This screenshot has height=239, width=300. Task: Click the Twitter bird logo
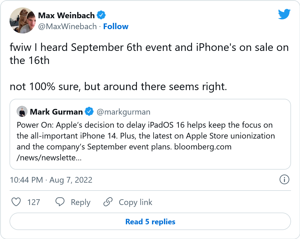click(284, 14)
